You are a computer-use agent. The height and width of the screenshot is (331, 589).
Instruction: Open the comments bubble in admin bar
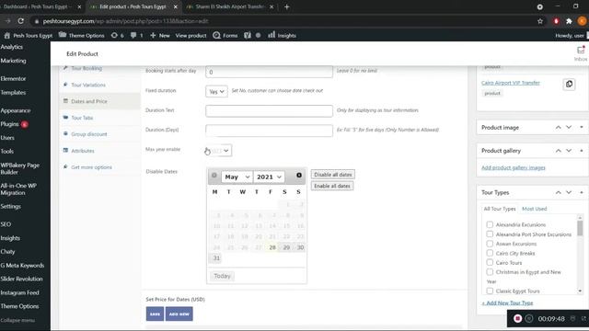coord(136,35)
